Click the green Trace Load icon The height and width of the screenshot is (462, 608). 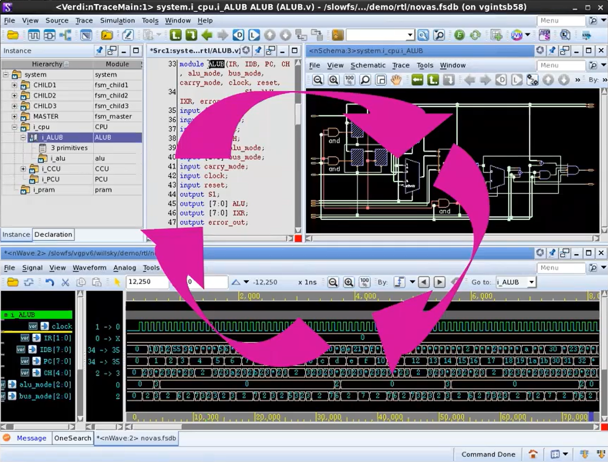[191, 35]
